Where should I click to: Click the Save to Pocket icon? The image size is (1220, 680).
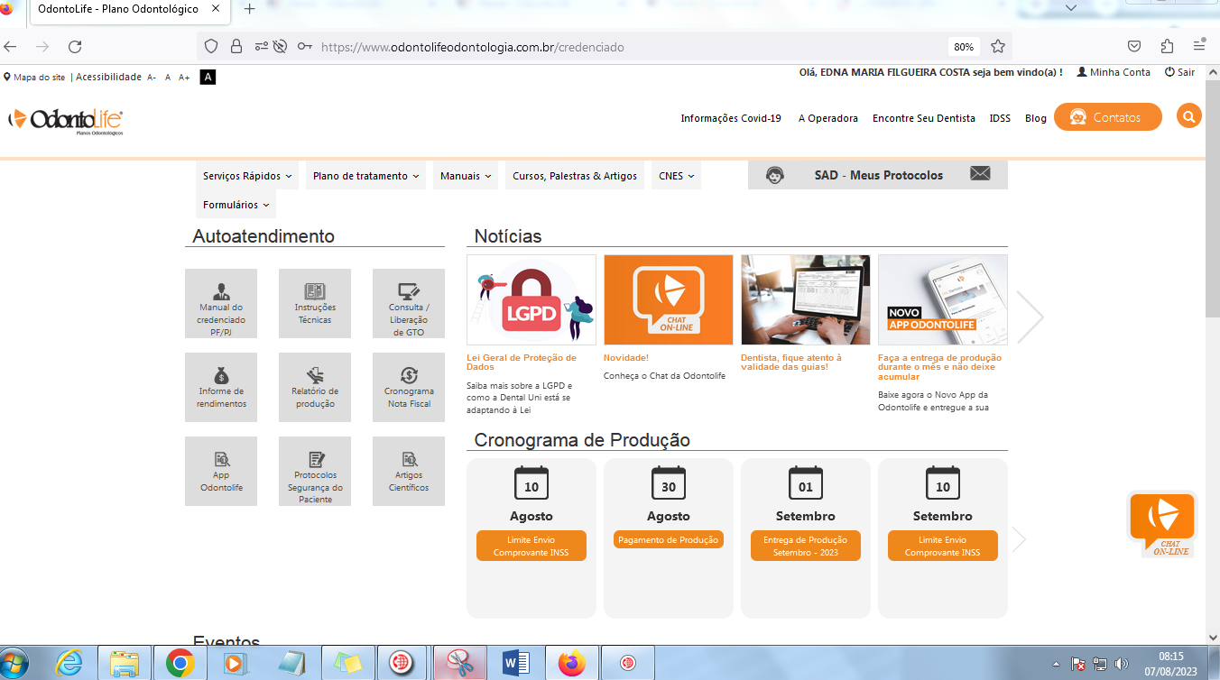(1135, 47)
